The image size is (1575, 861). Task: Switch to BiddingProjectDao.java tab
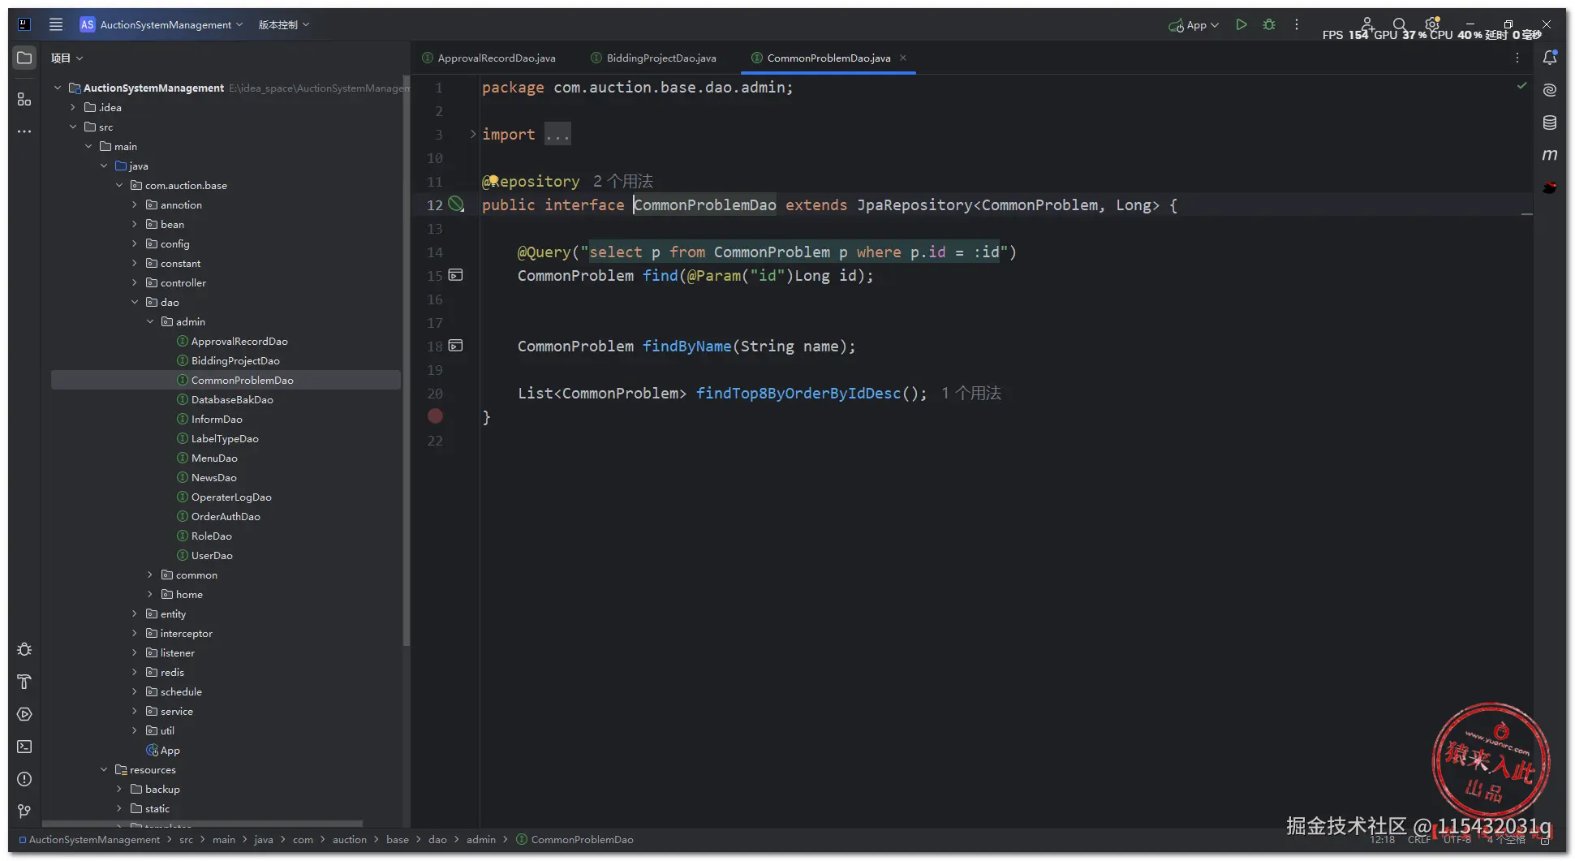click(654, 58)
